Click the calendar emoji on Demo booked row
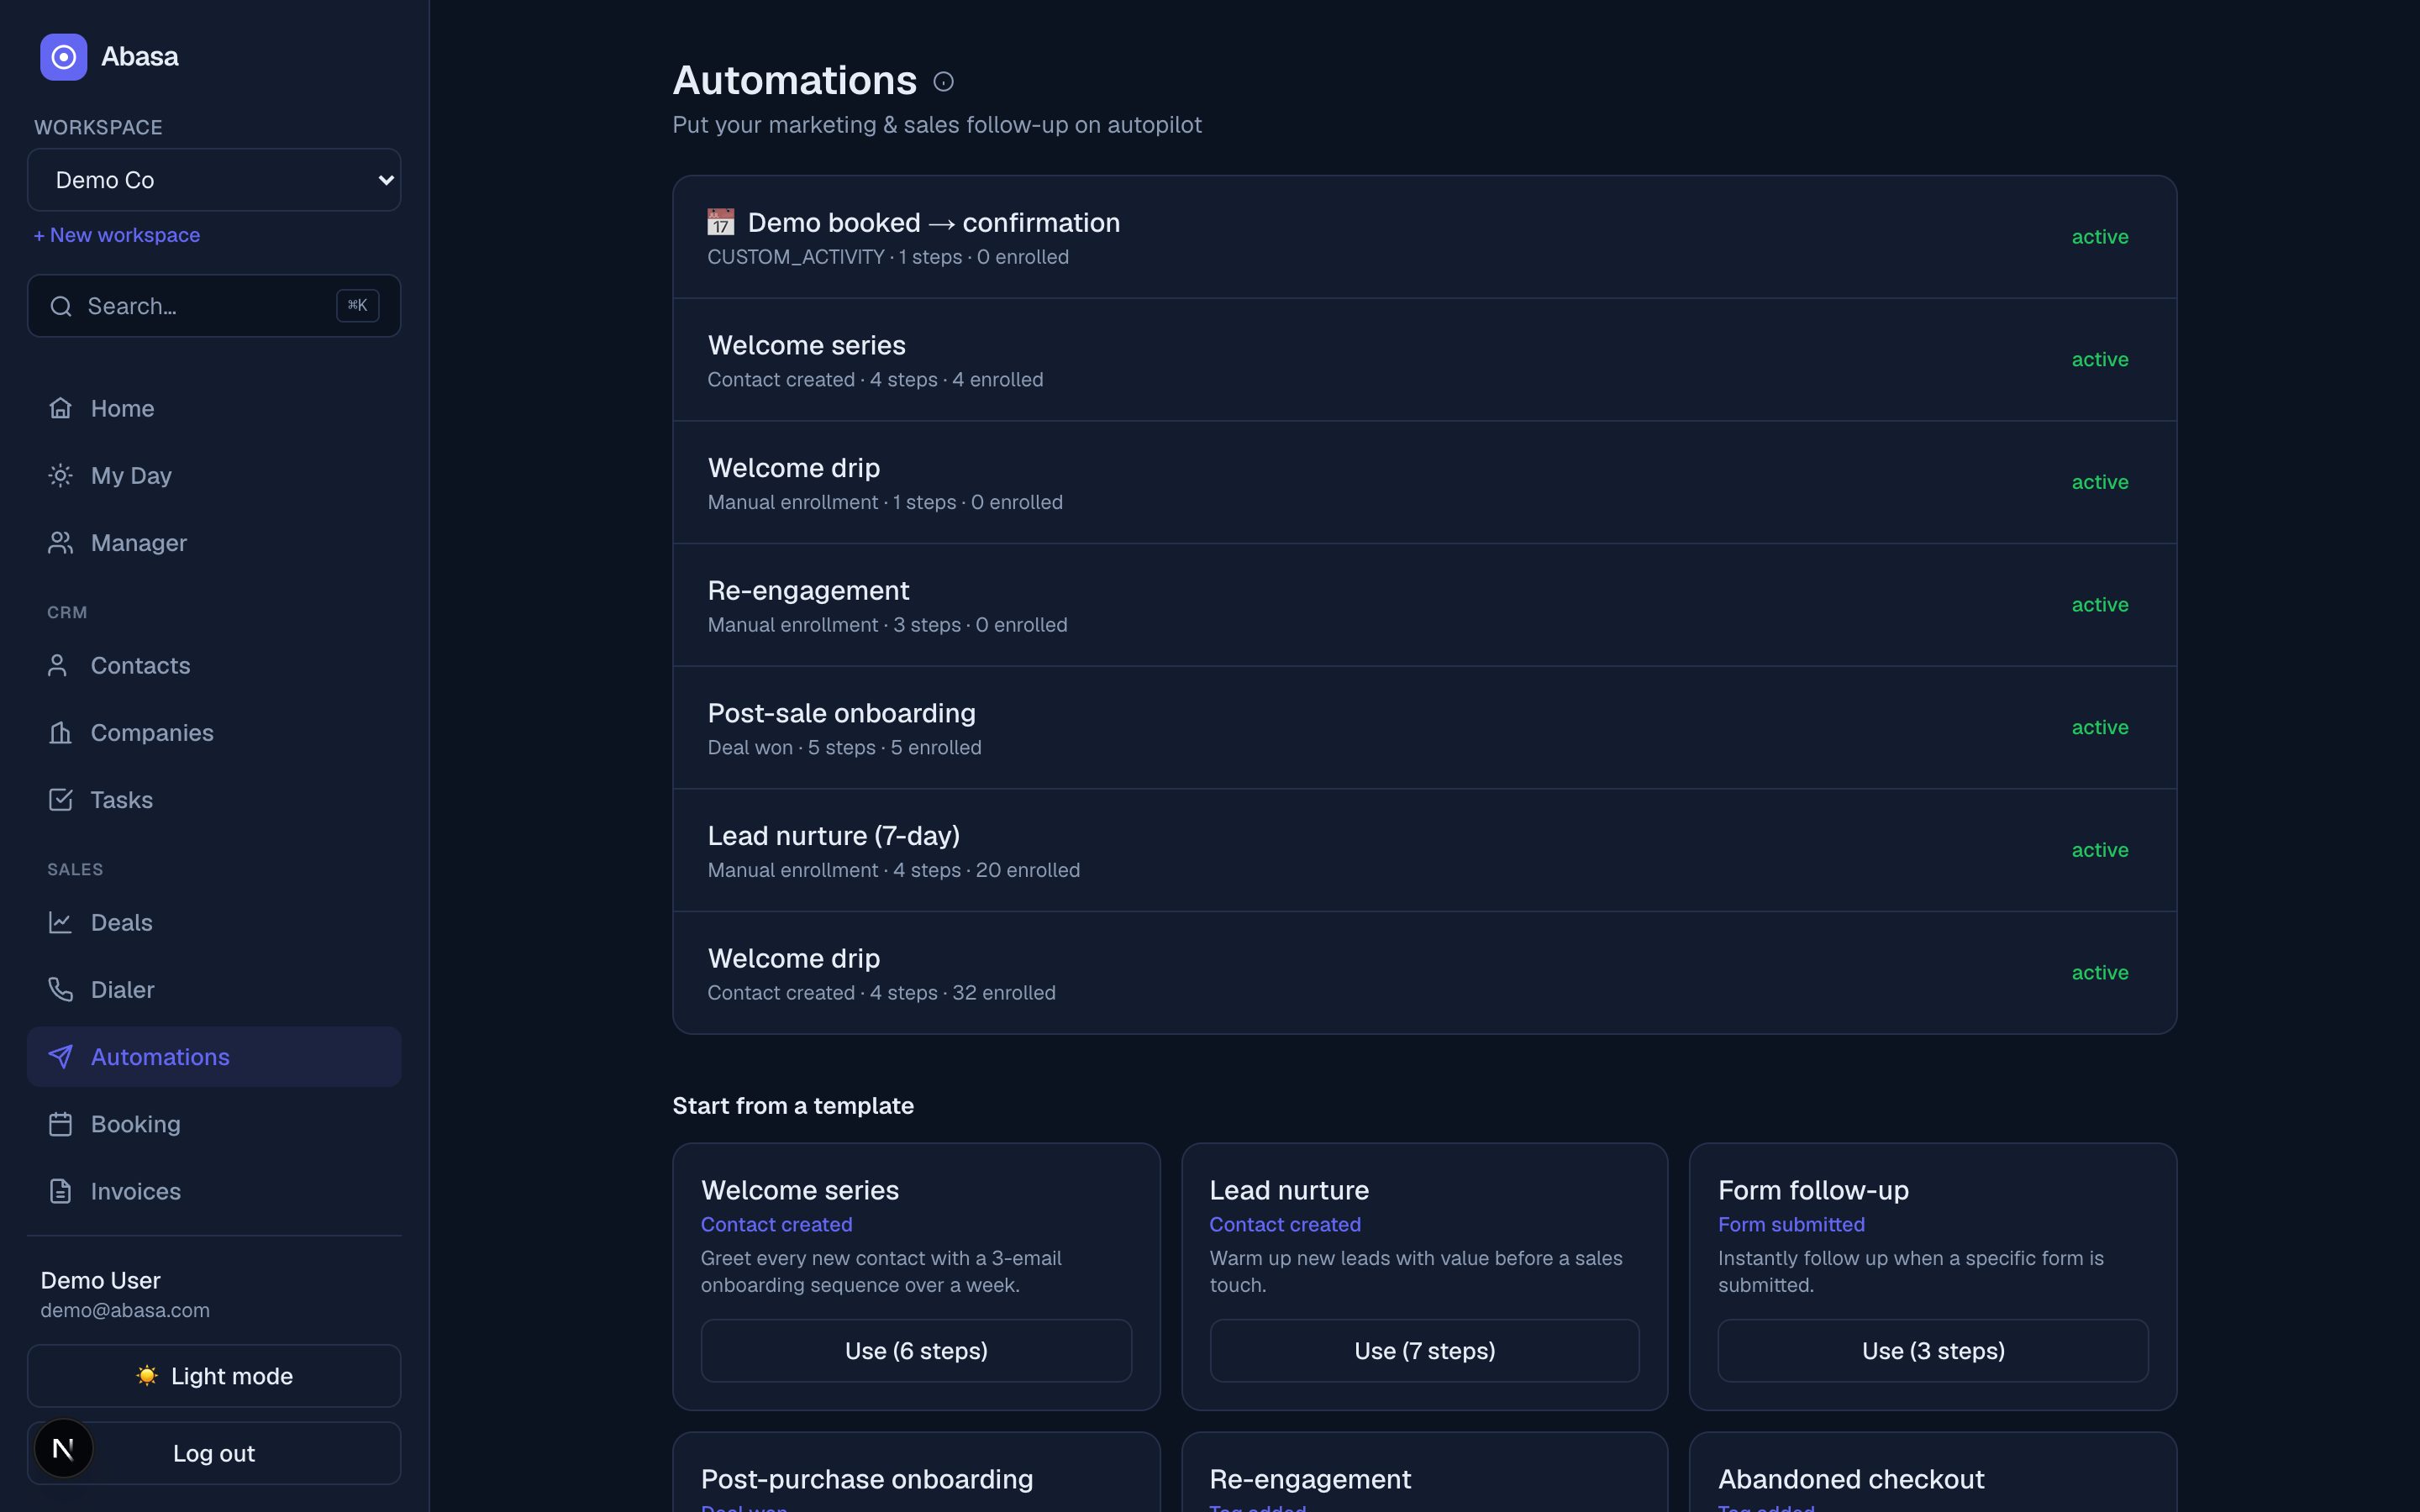The height and width of the screenshot is (1512, 2420). [x=721, y=222]
